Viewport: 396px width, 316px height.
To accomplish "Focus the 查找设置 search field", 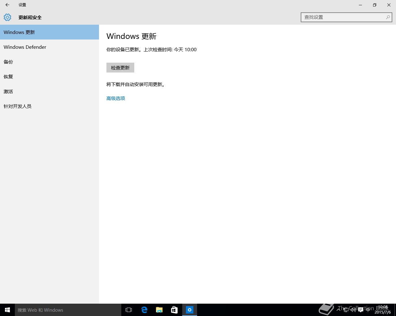I will coord(346,17).
